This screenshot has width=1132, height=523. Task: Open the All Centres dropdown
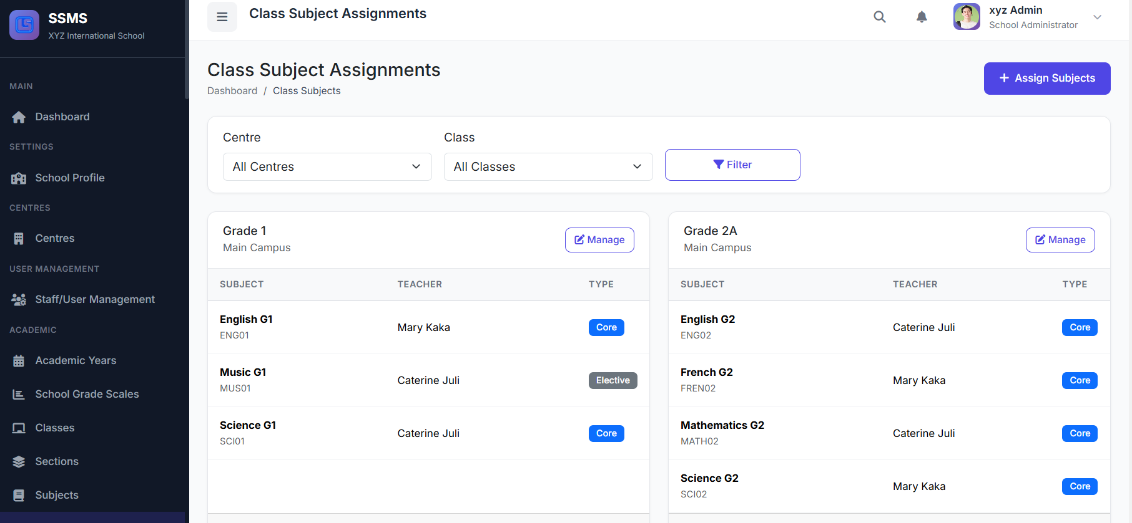click(327, 166)
